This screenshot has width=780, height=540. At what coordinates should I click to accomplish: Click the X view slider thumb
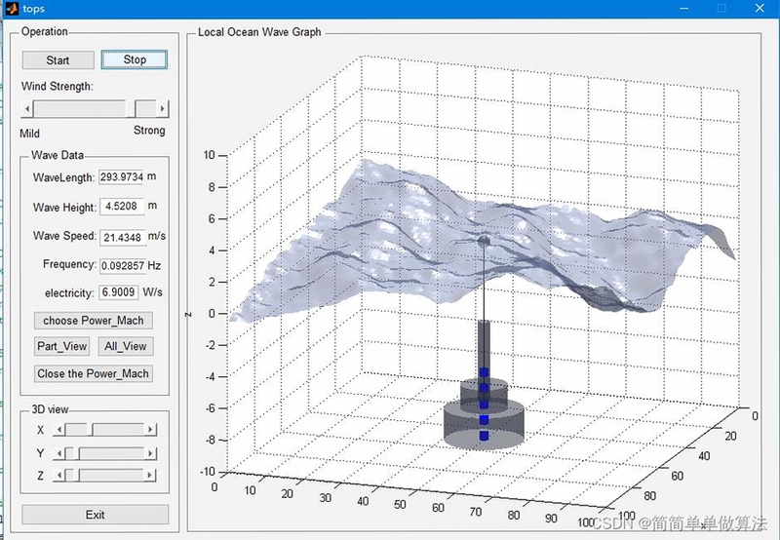[90, 430]
